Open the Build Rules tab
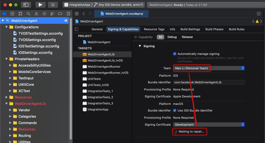Screen dimensions: 265x143 pyautogui.click(x=237, y=29)
